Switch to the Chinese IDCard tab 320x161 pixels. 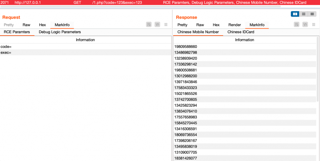(x=241, y=32)
